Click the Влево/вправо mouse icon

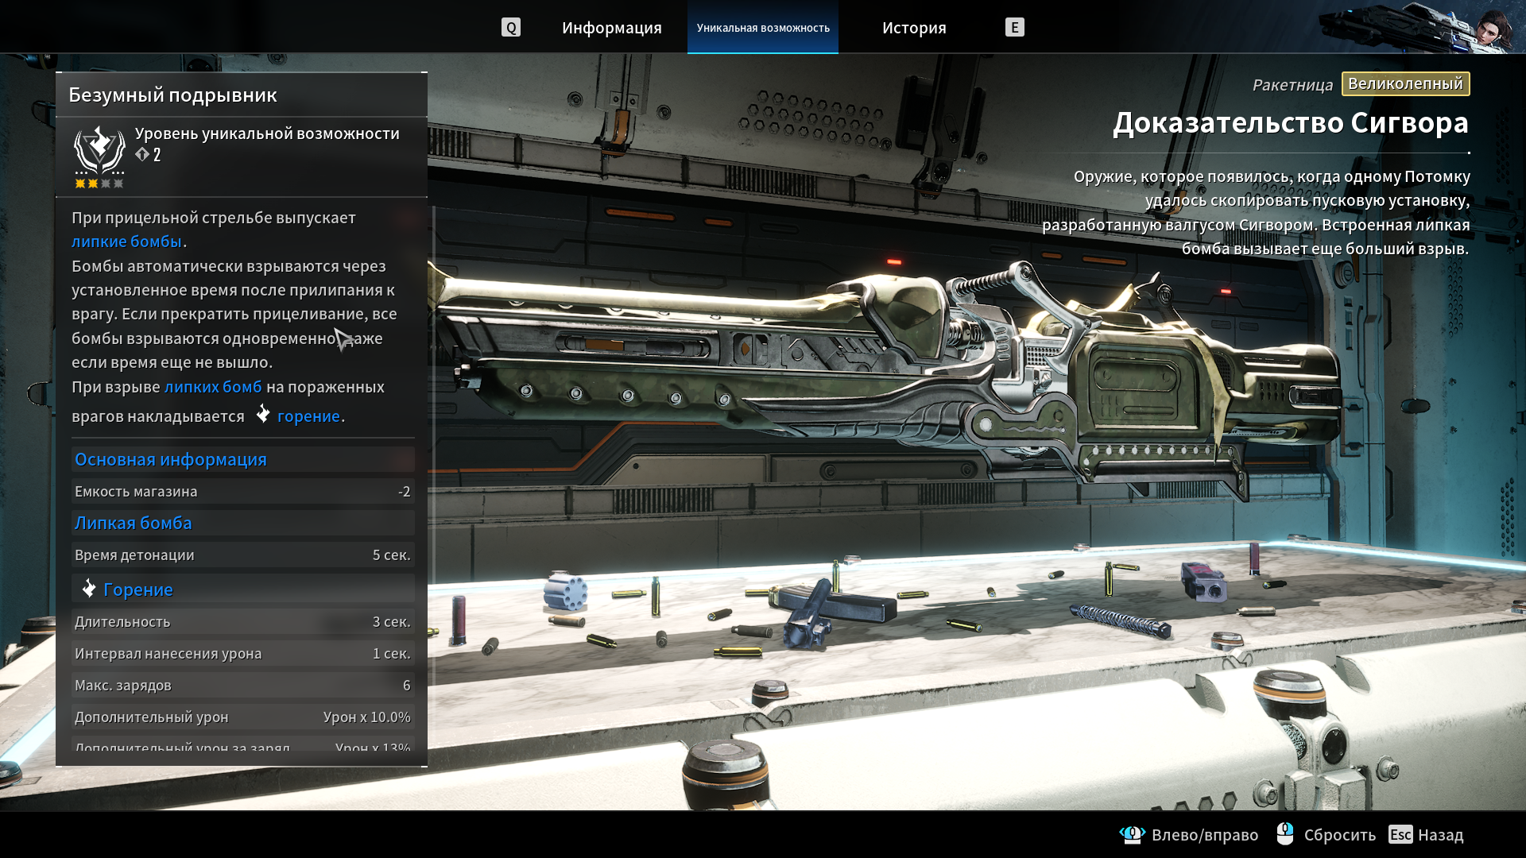(x=1132, y=834)
